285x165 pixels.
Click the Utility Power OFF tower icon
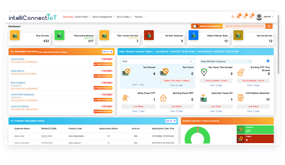(x=125, y=98)
